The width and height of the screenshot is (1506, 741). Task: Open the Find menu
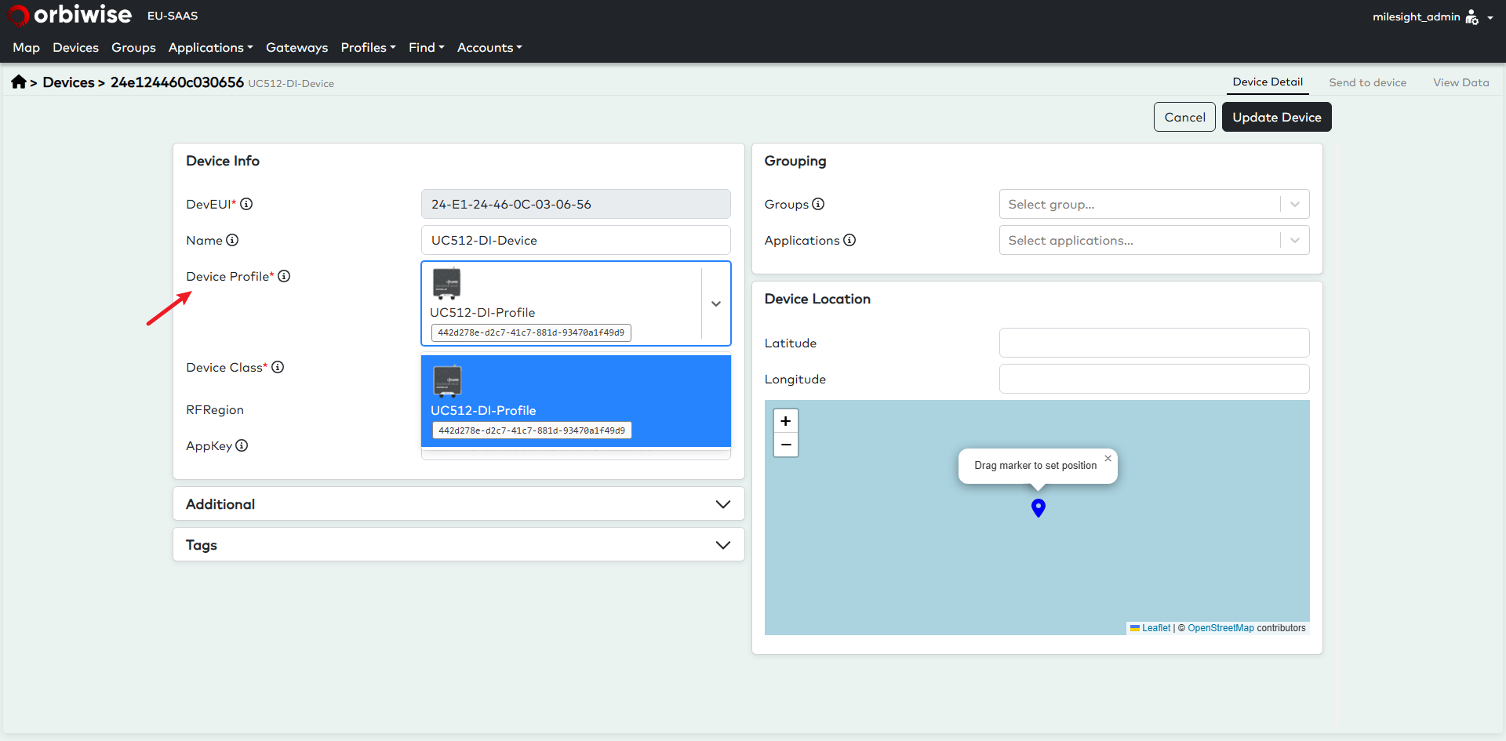pyautogui.click(x=426, y=47)
